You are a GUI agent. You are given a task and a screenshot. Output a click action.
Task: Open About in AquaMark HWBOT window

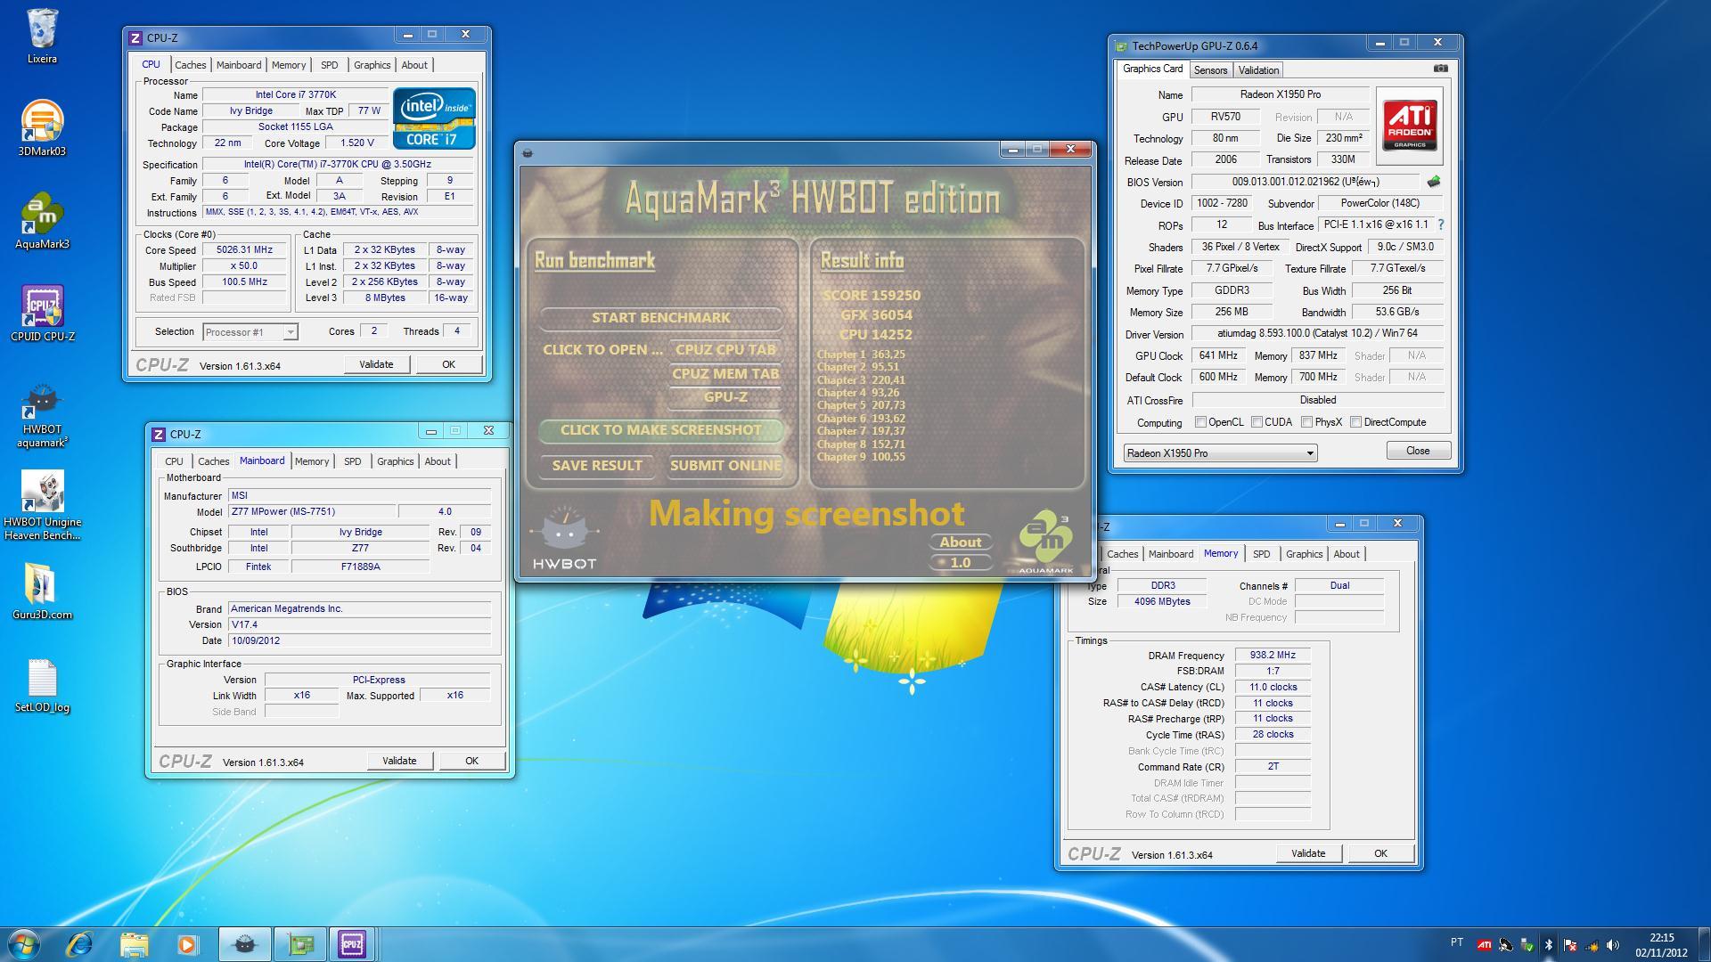(x=961, y=542)
